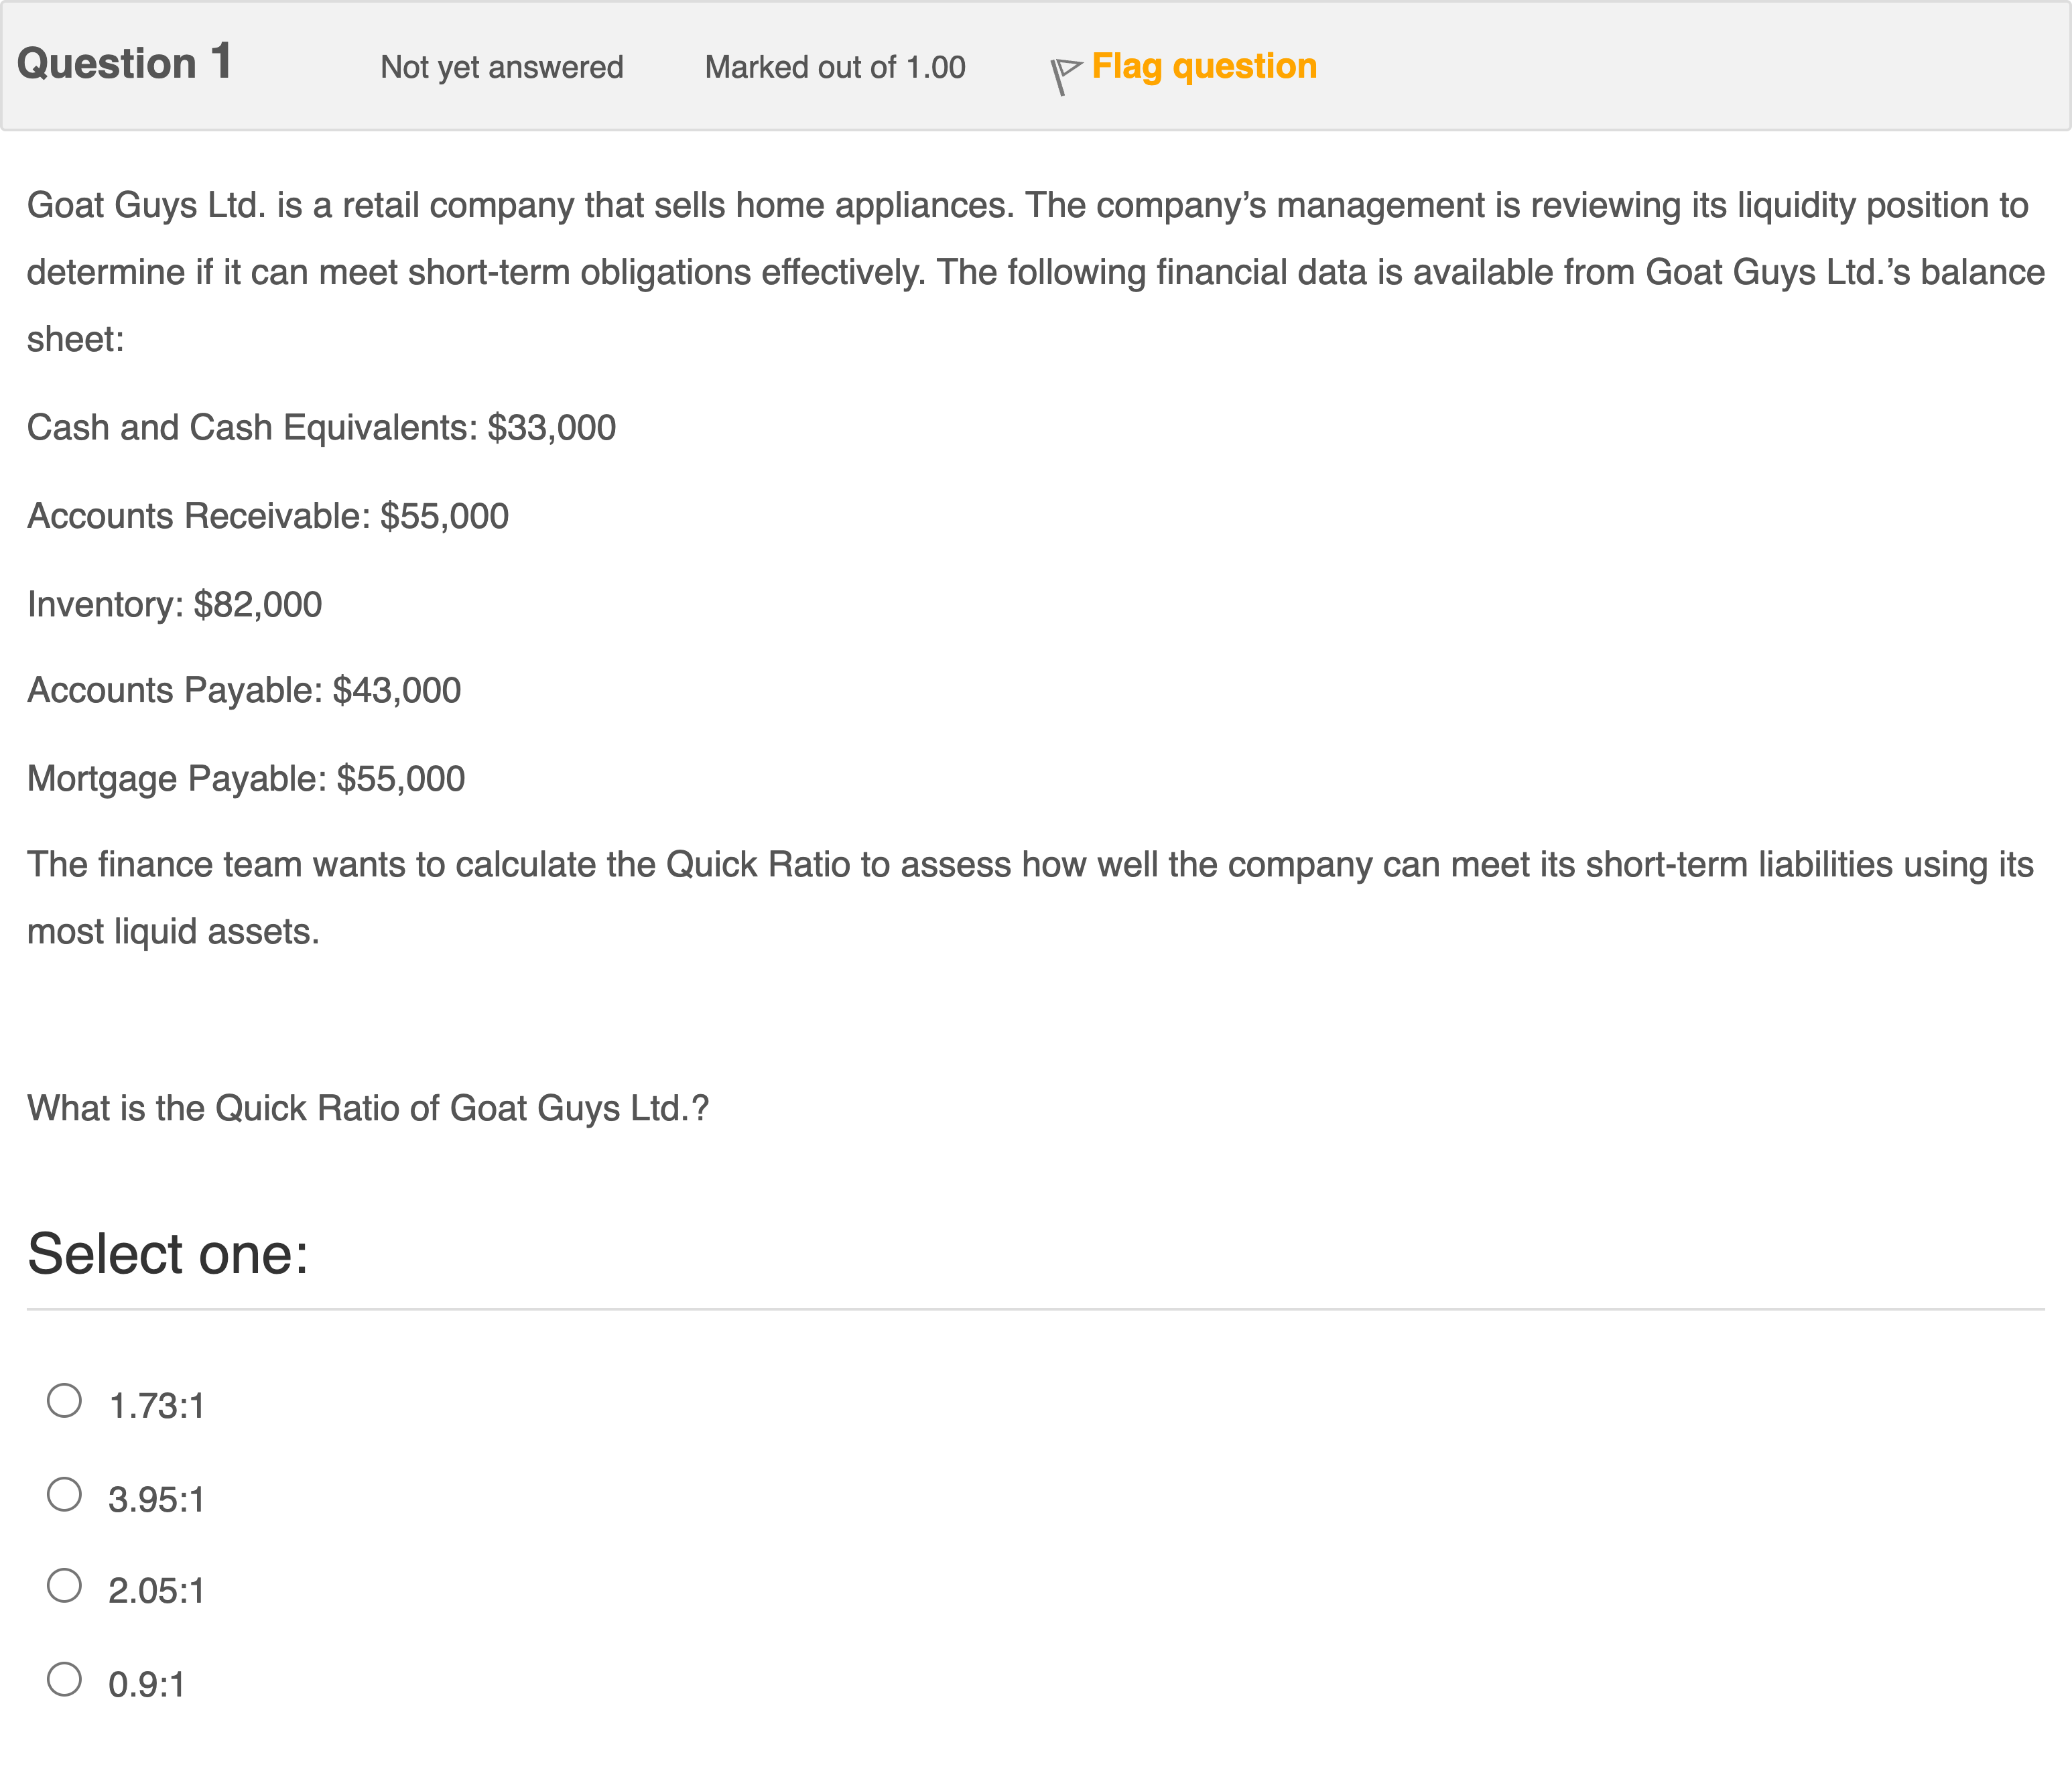Open the Flag question link
The width and height of the screenshot is (2072, 1785).
(1204, 67)
